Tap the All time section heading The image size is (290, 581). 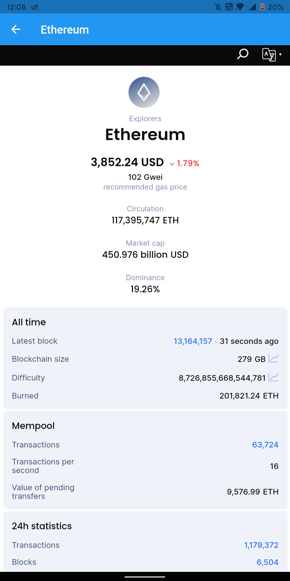click(x=29, y=322)
